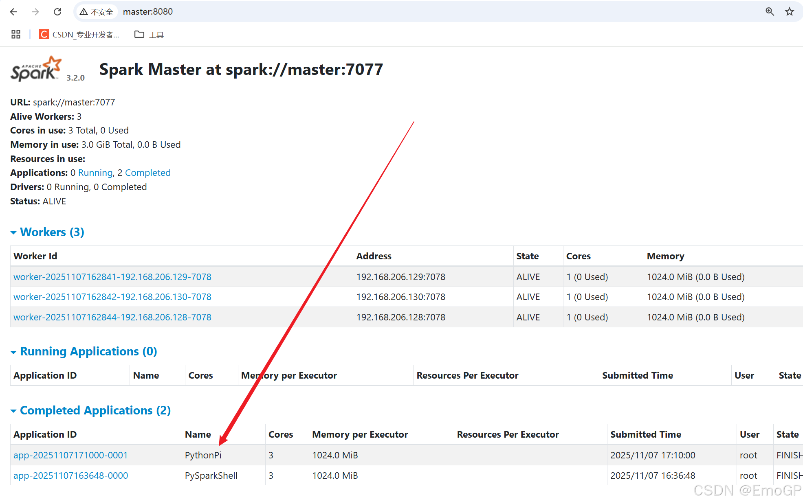Image resolution: width=803 pixels, height=504 pixels.
Task: Click the address bar URL master:8080
Action: pos(148,12)
